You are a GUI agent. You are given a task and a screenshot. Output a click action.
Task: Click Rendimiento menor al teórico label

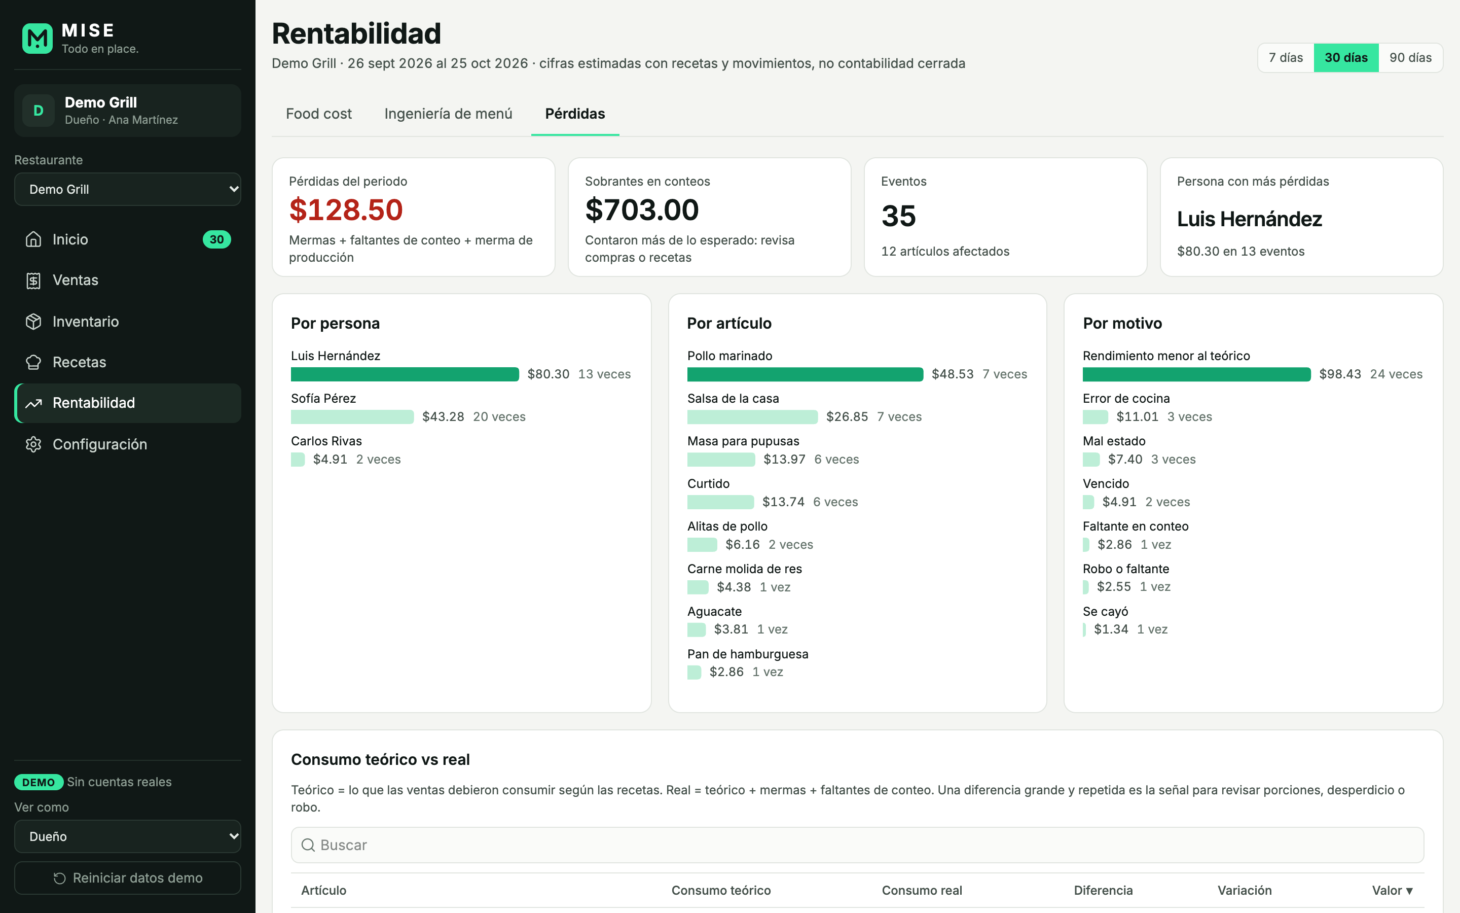tap(1166, 356)
